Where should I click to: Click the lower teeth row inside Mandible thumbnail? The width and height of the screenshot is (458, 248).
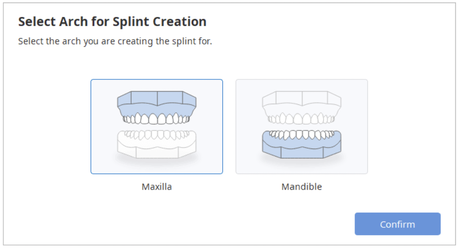(301, 134)
